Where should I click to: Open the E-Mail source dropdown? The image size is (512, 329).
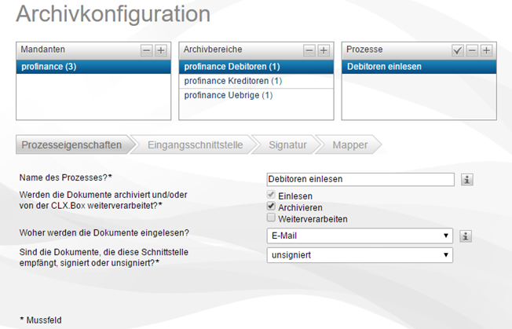pos(360,235)
